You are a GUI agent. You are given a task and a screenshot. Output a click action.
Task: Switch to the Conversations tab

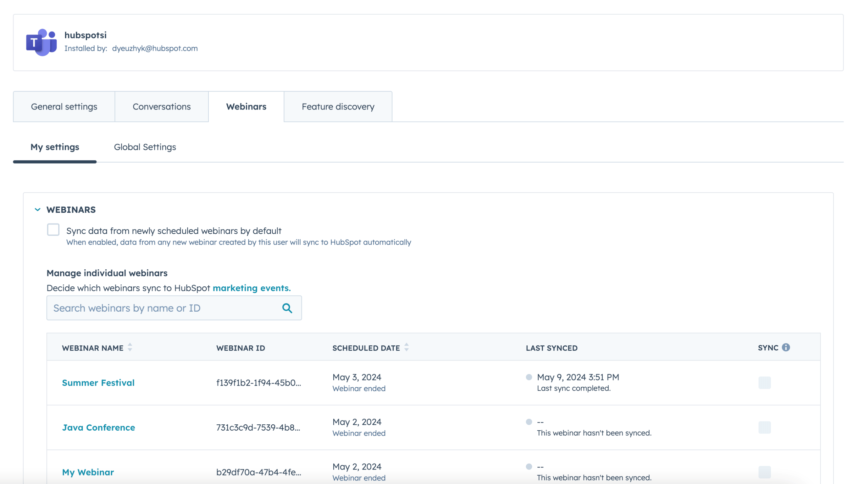coord(161,106)
